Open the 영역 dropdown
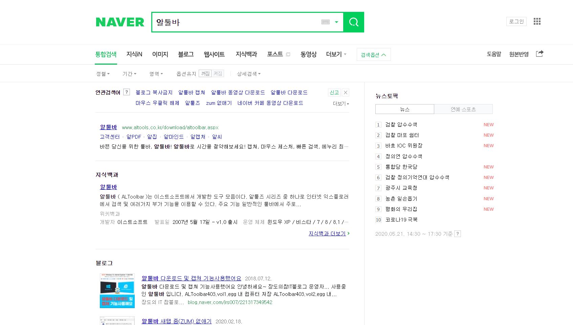Viewport: 573px width, 325px height. click(156, 74)
